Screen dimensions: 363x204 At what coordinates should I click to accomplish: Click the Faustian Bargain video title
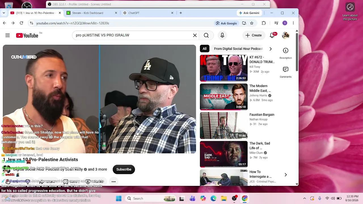tap(262, 115)
